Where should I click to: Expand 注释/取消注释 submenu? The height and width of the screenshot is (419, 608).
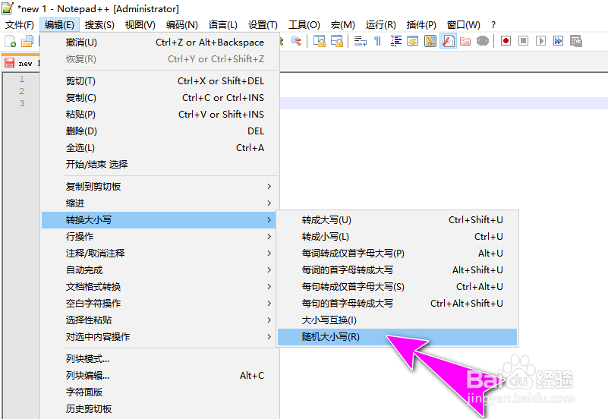[x=159, y=253]
